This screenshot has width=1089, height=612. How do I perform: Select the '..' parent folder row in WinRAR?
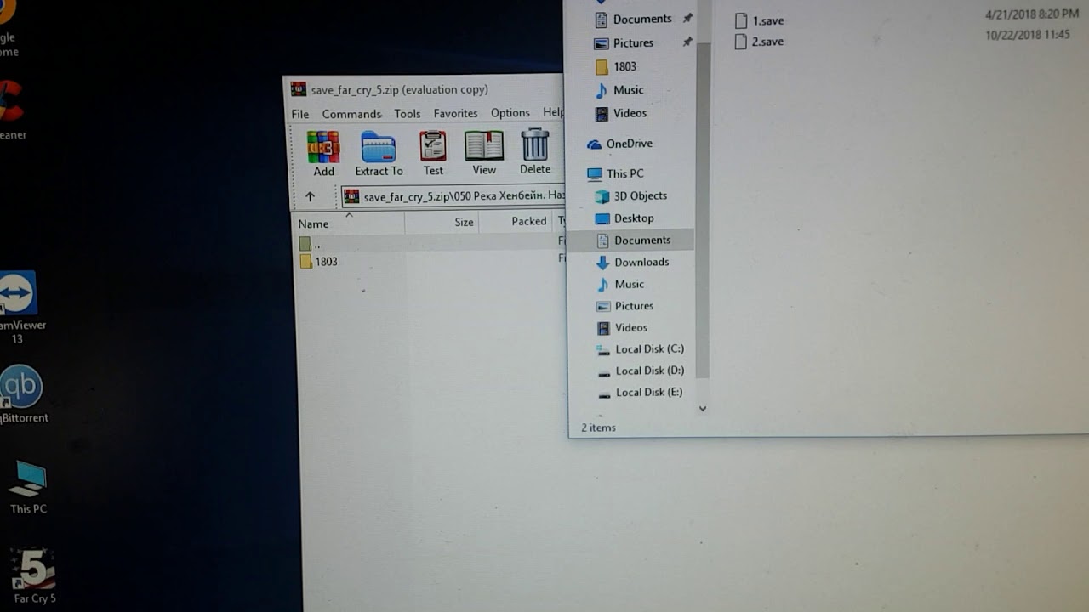pos(430,244)
